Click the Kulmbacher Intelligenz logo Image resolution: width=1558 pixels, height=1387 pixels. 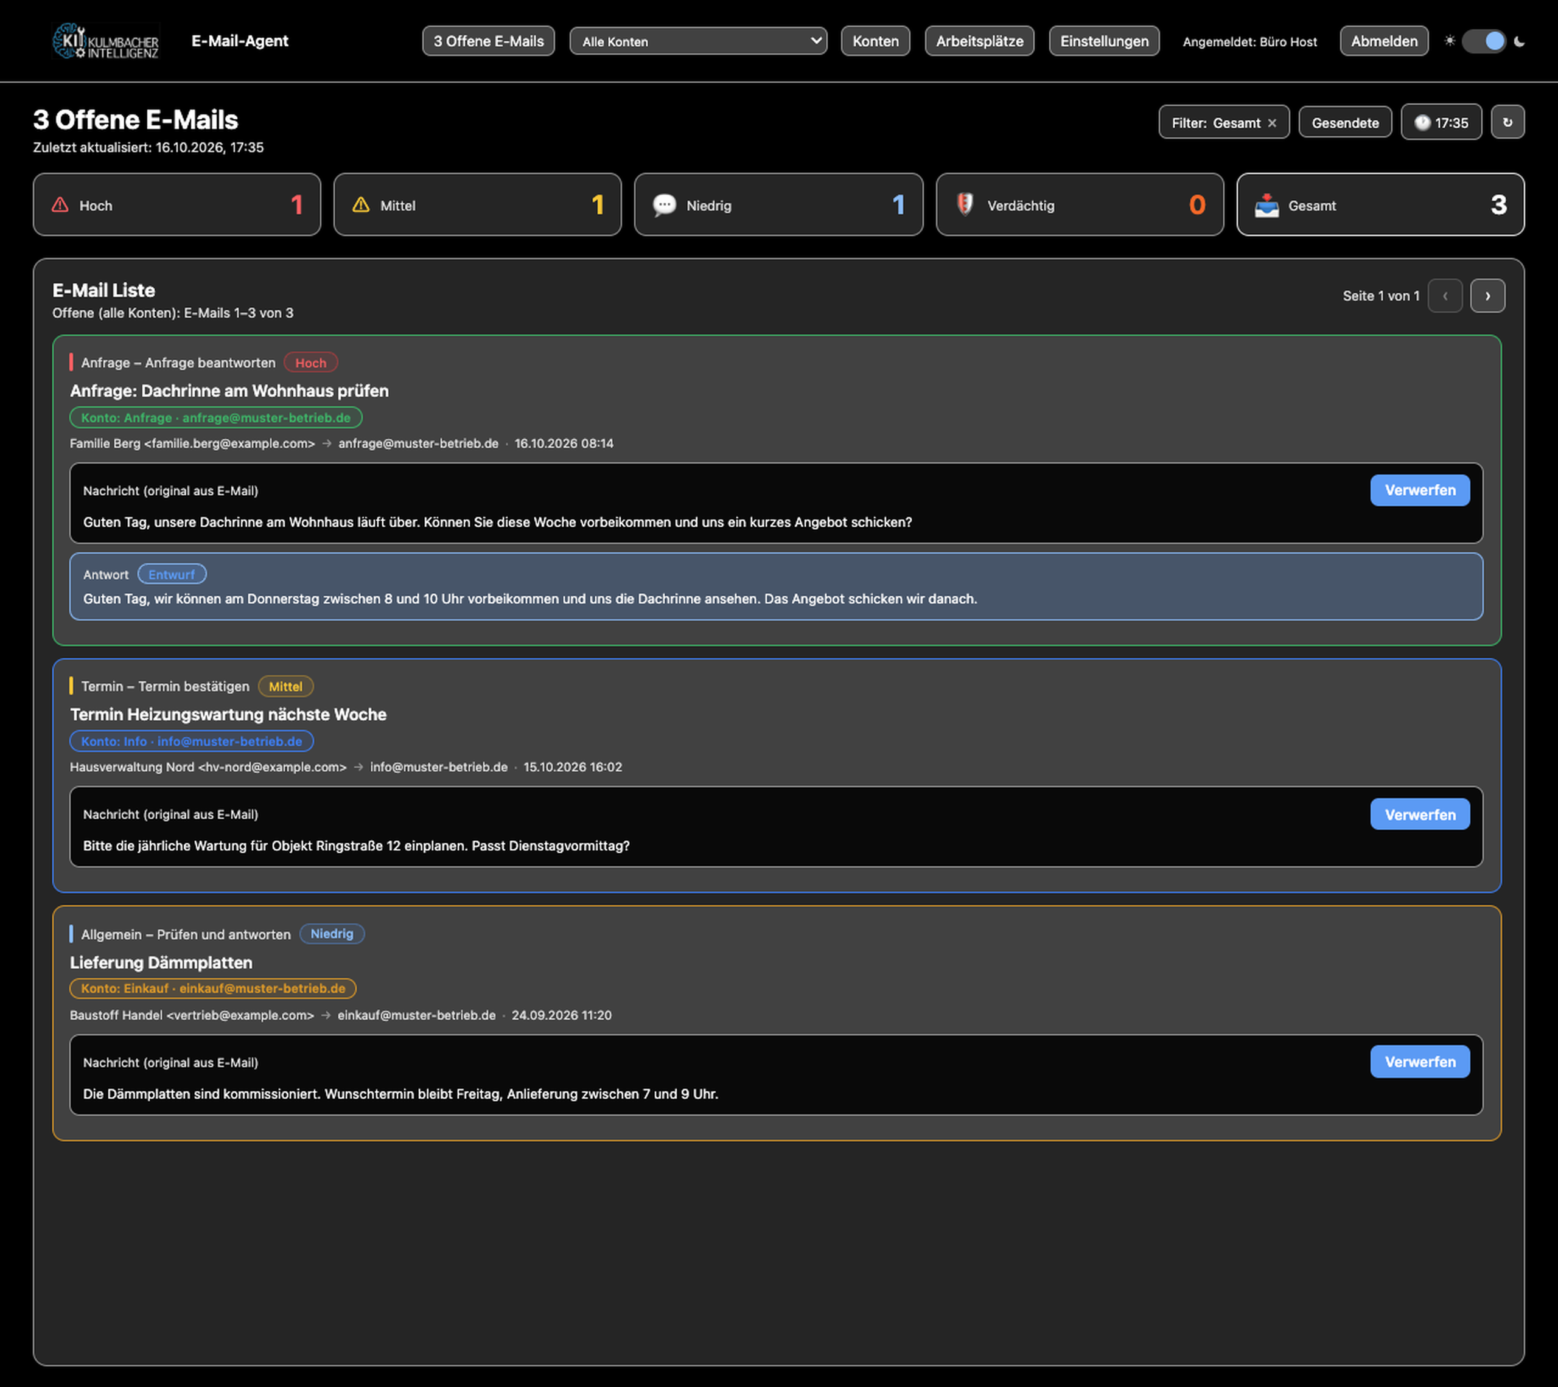point(106,41)
